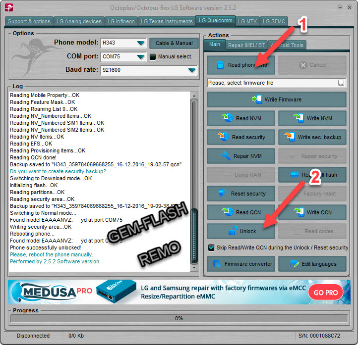Viewport: 358px width, 345px height.
Task: Click the Dump RAM button
Action: pos(241,175)
